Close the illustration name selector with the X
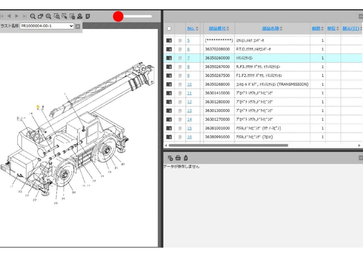Viewport: 363px width, 257px height. point(78,26)
